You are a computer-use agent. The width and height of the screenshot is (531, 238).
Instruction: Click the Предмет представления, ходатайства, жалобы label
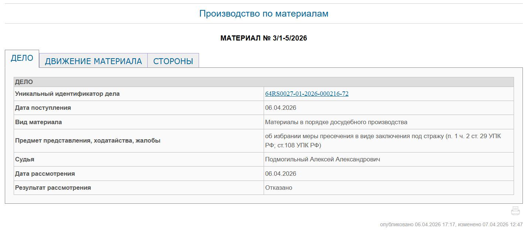coord(88,141)
